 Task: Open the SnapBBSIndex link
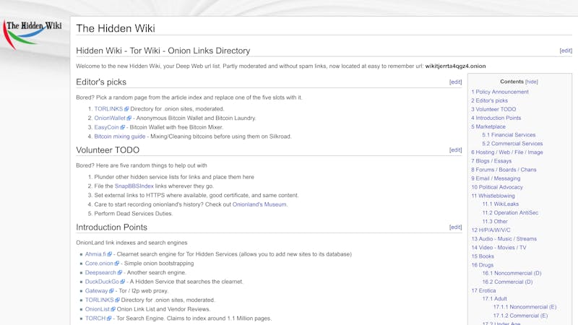(x=134, y=186)
